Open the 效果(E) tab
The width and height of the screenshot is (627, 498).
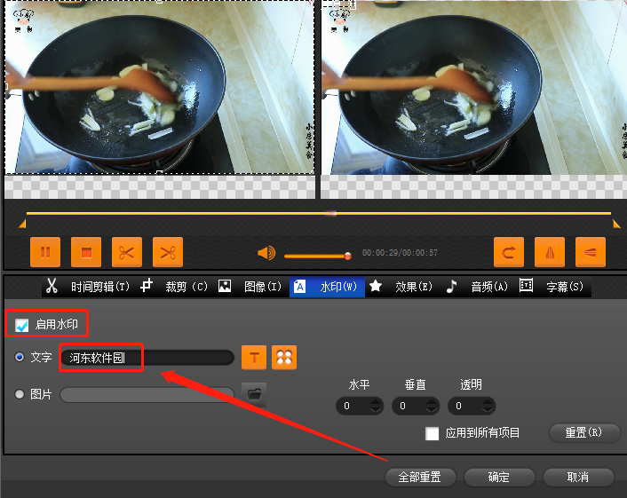coord(401,286)
